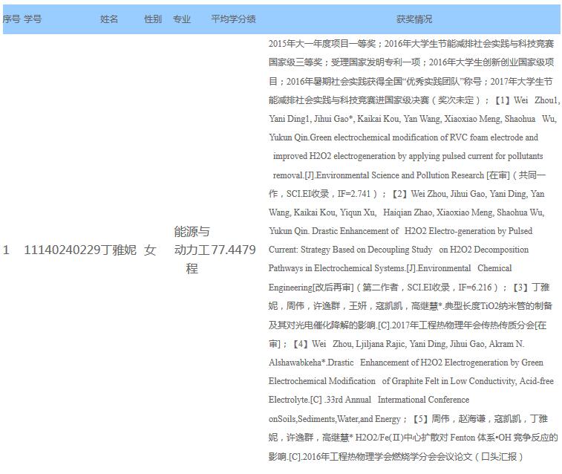Click the 序号 column header
This screenshot has height=474, width=562.
[11, 19]
